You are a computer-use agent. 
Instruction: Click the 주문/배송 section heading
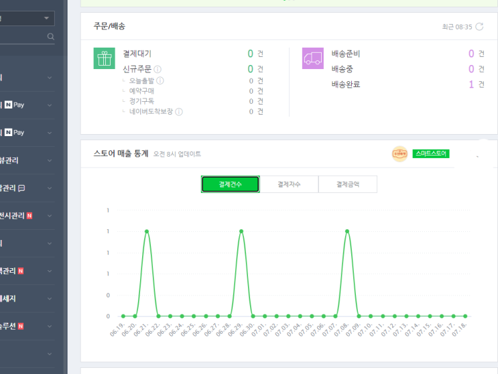click(109, 26)
